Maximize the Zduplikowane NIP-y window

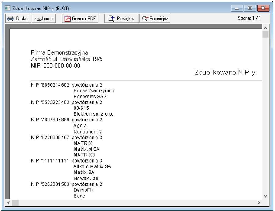tap(250, 8)
